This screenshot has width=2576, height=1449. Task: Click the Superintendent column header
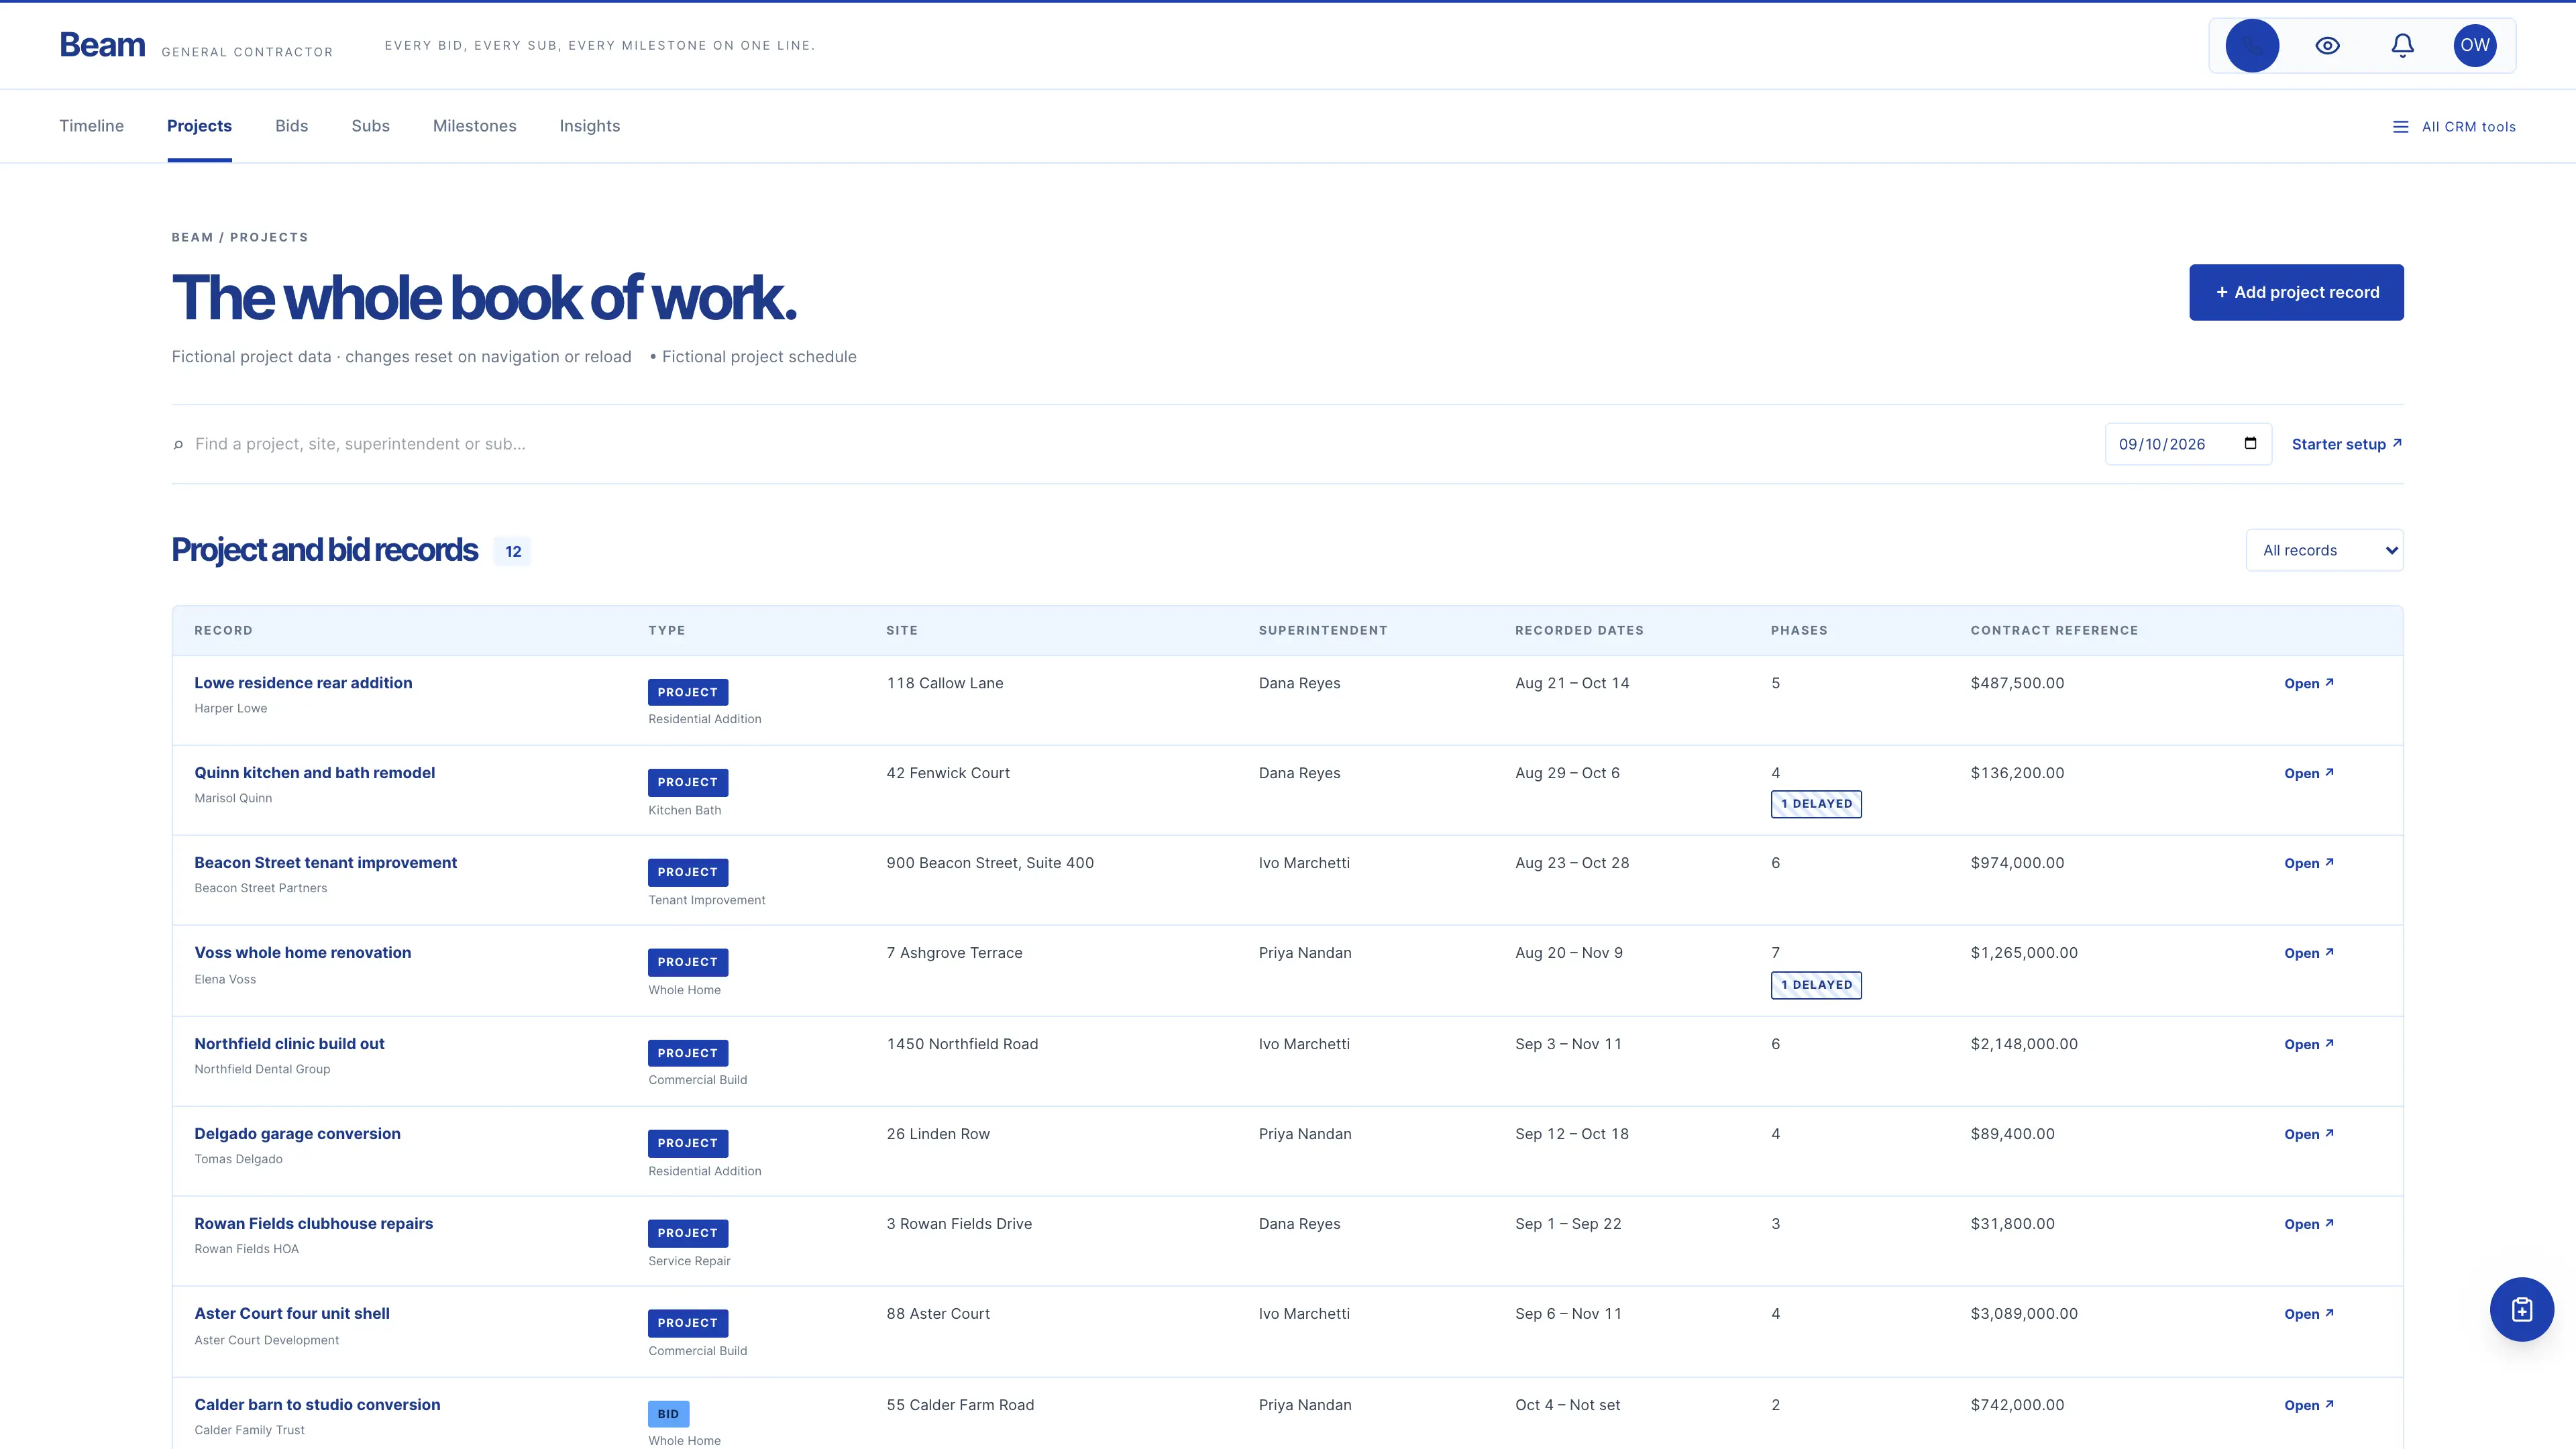[x=1322, y=631]
